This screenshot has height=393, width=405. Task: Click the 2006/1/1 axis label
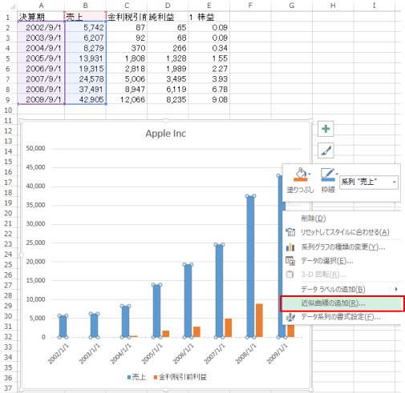(183, 354)
